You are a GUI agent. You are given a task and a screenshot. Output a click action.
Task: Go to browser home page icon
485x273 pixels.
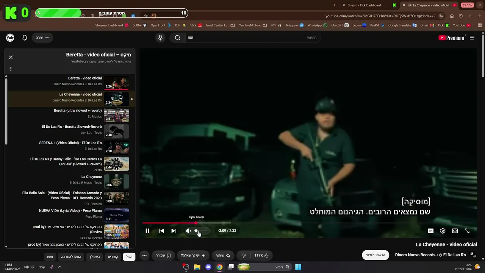452,16
